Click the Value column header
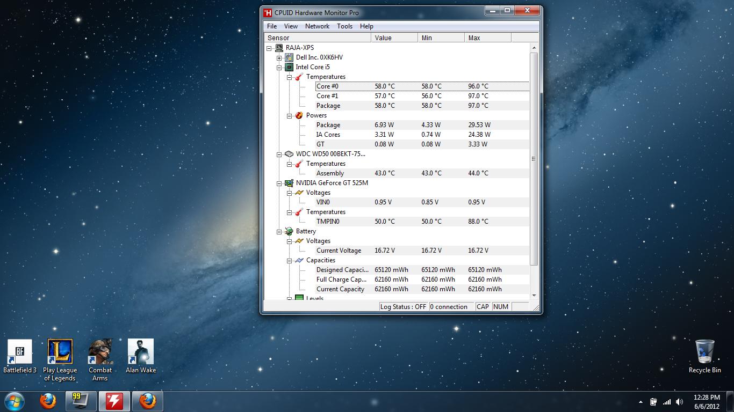This screenshot has width=734, height=412. [394, 38]
